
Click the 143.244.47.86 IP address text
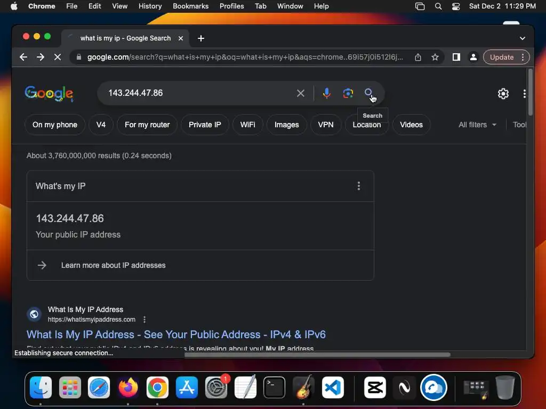tap(70, 218)
